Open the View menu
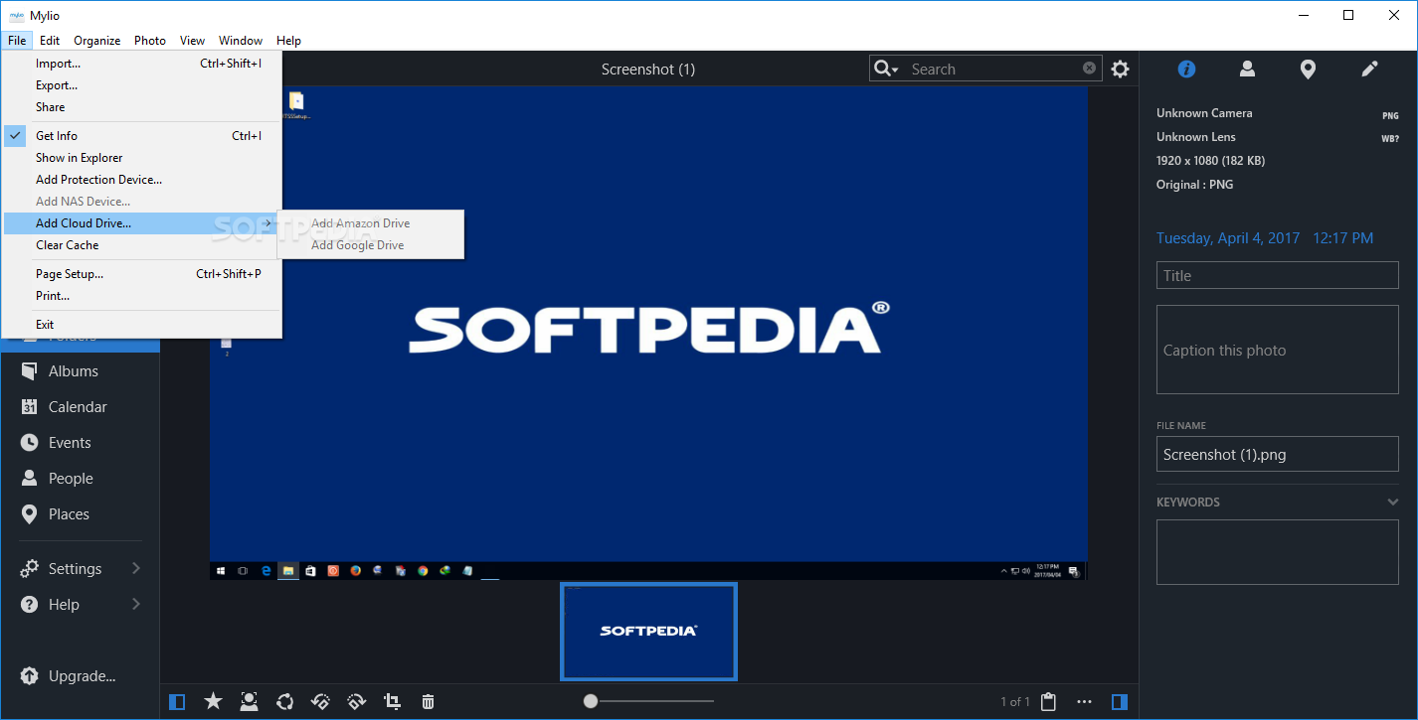Image resolution: width=1418 pixels, height=720 pixels. point(192,41)
